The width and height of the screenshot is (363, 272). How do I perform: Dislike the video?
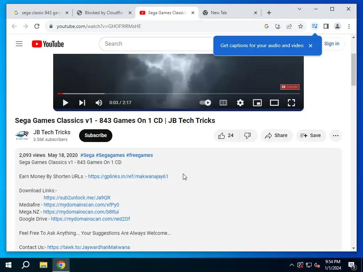247,136
